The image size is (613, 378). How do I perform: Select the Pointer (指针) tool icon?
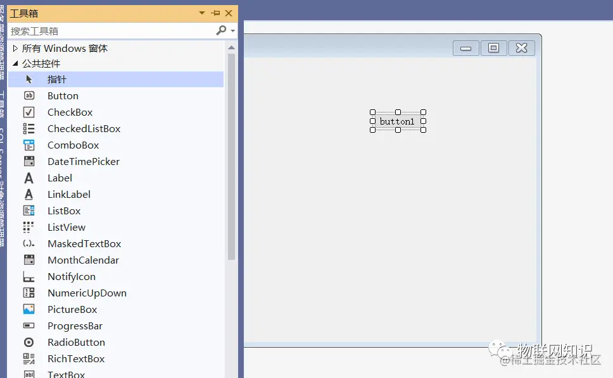point(28,79)
